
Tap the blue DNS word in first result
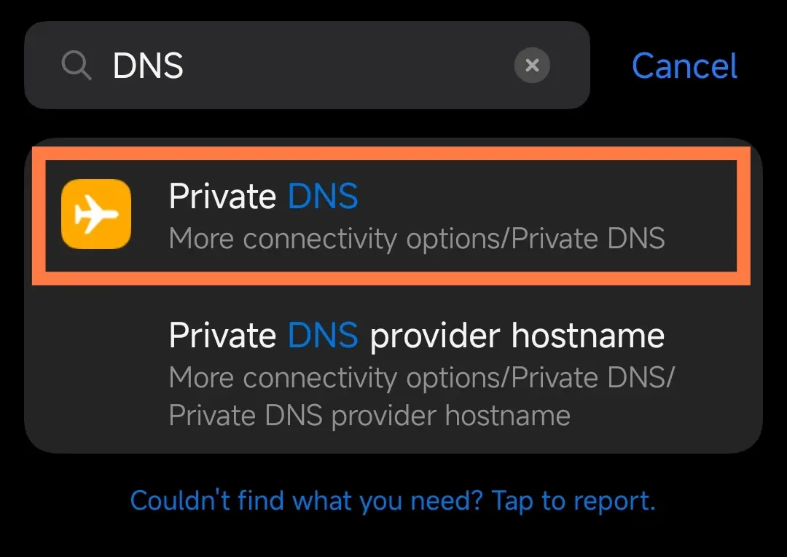pos(323,196)
